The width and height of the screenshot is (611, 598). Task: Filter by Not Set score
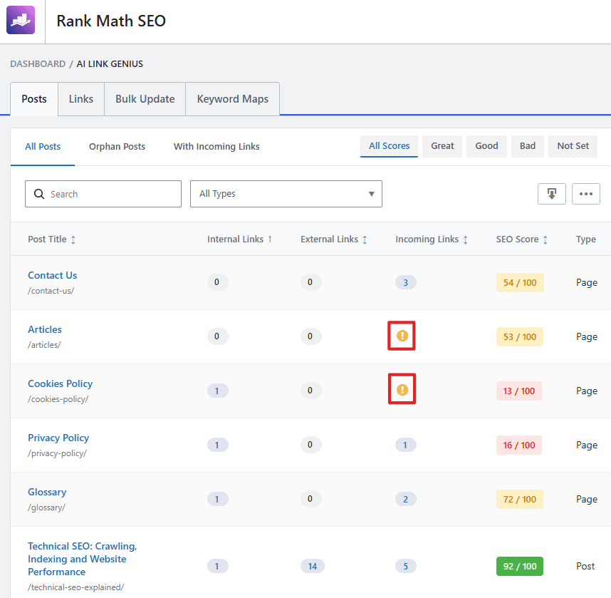[x=573, y=146]
